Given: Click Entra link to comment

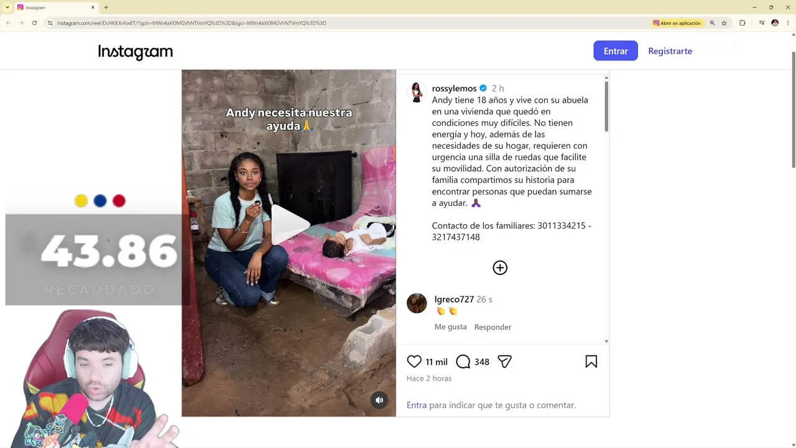Looking at the screenshot, I should (417, 405).
